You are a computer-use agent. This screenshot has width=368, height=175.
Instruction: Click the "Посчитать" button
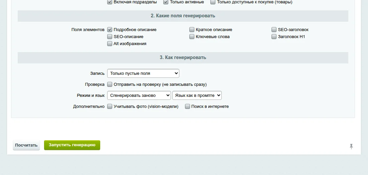[x=26, y=145]
